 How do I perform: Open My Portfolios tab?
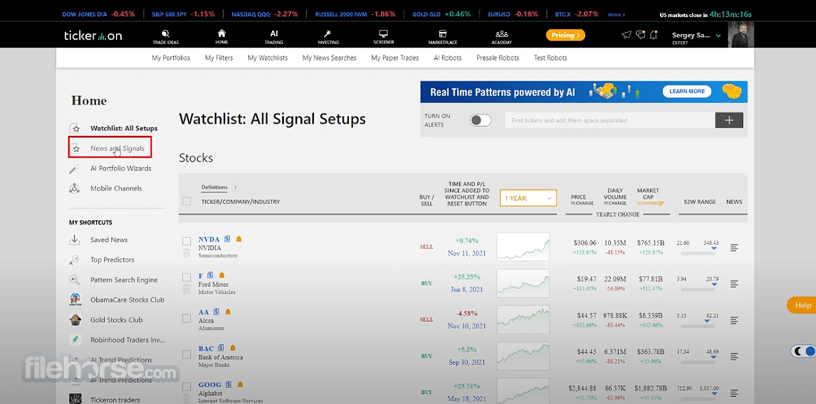click(171, 58)
